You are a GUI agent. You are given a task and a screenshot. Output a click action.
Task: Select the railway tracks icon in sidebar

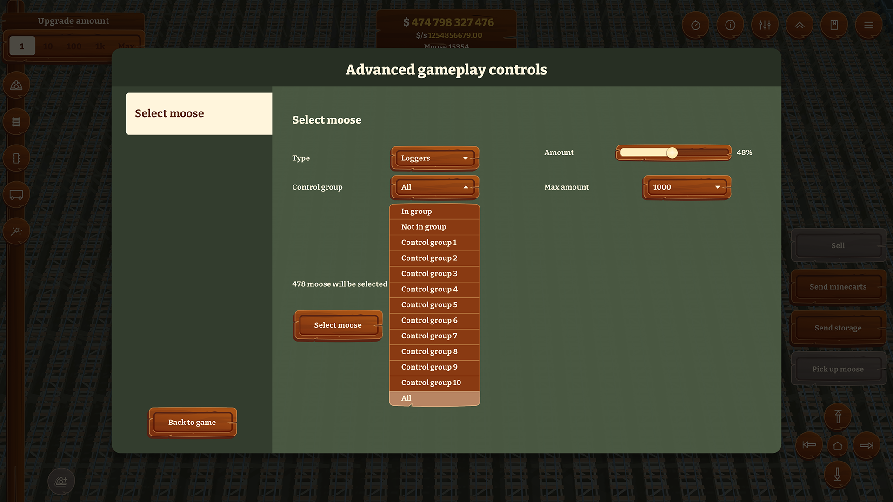pos(16,121)
